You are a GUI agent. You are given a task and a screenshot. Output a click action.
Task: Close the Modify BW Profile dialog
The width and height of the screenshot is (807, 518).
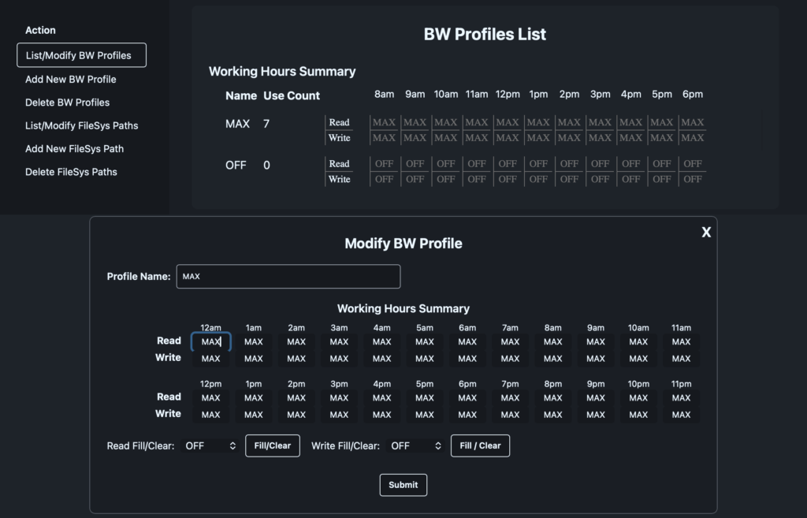[x=706, y=232]
